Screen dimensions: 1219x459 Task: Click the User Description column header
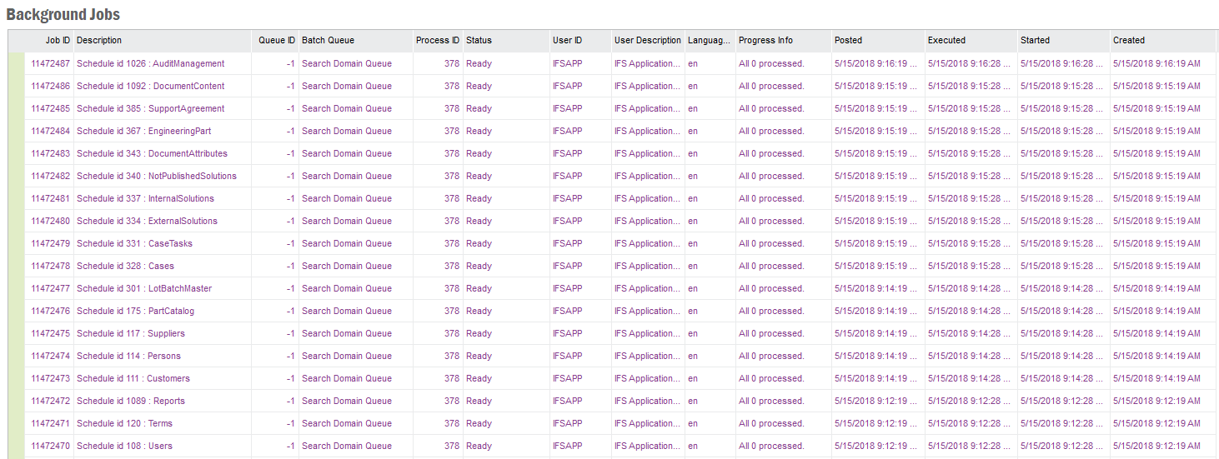click(x=647, y=40)
